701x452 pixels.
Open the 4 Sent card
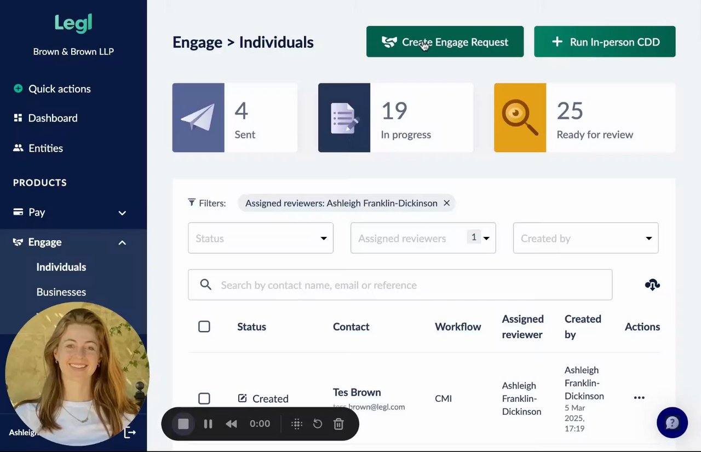[235, 118]
